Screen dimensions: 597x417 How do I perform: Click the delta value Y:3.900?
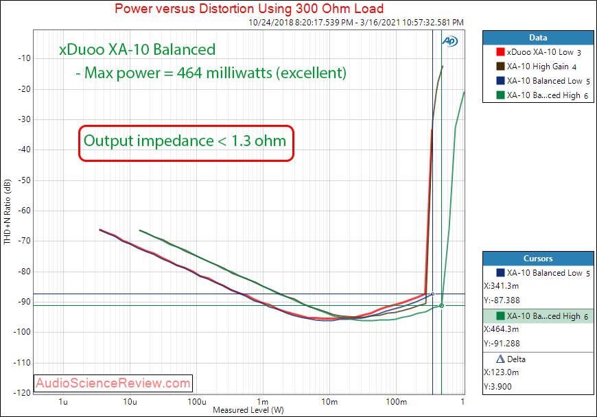tap(498, 387)
